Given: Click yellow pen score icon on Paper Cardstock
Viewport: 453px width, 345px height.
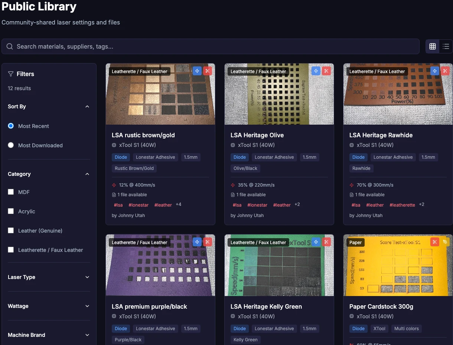Looking at the screenshot, I should click(x=445, y=242).
